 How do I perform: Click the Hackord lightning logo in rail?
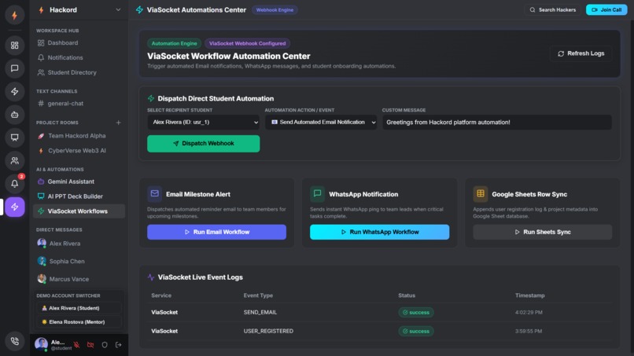[15, 16]
